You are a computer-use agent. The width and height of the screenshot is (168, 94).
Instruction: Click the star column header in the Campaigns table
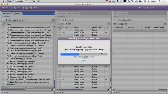click(2, 24)
